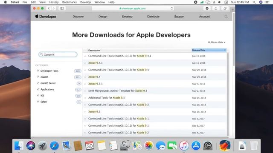Open System Preferences from the dock
The height and width of the screenshot is (153, 273).
[x=208, y=145]
